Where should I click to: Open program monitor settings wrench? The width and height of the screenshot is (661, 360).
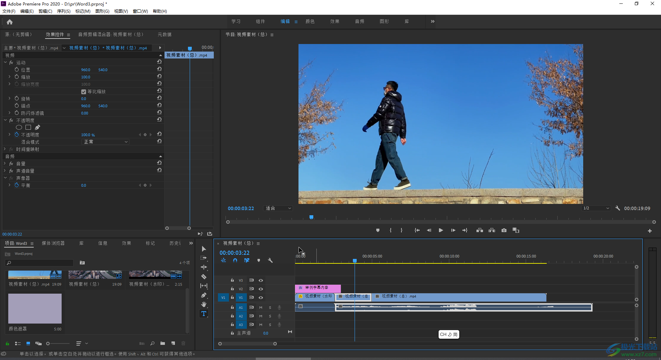(618, 208)
